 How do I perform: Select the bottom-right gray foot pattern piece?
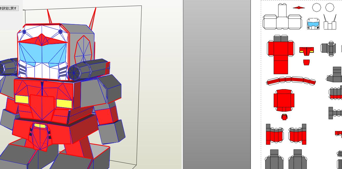pyautogui.click(x=297, y=159)
